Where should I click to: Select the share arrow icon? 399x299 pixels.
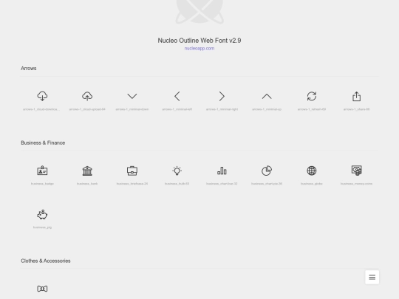356,96
